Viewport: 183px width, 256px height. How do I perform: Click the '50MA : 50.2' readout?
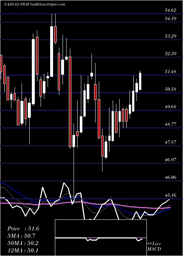pyautogui.click(x=23, y=243)
